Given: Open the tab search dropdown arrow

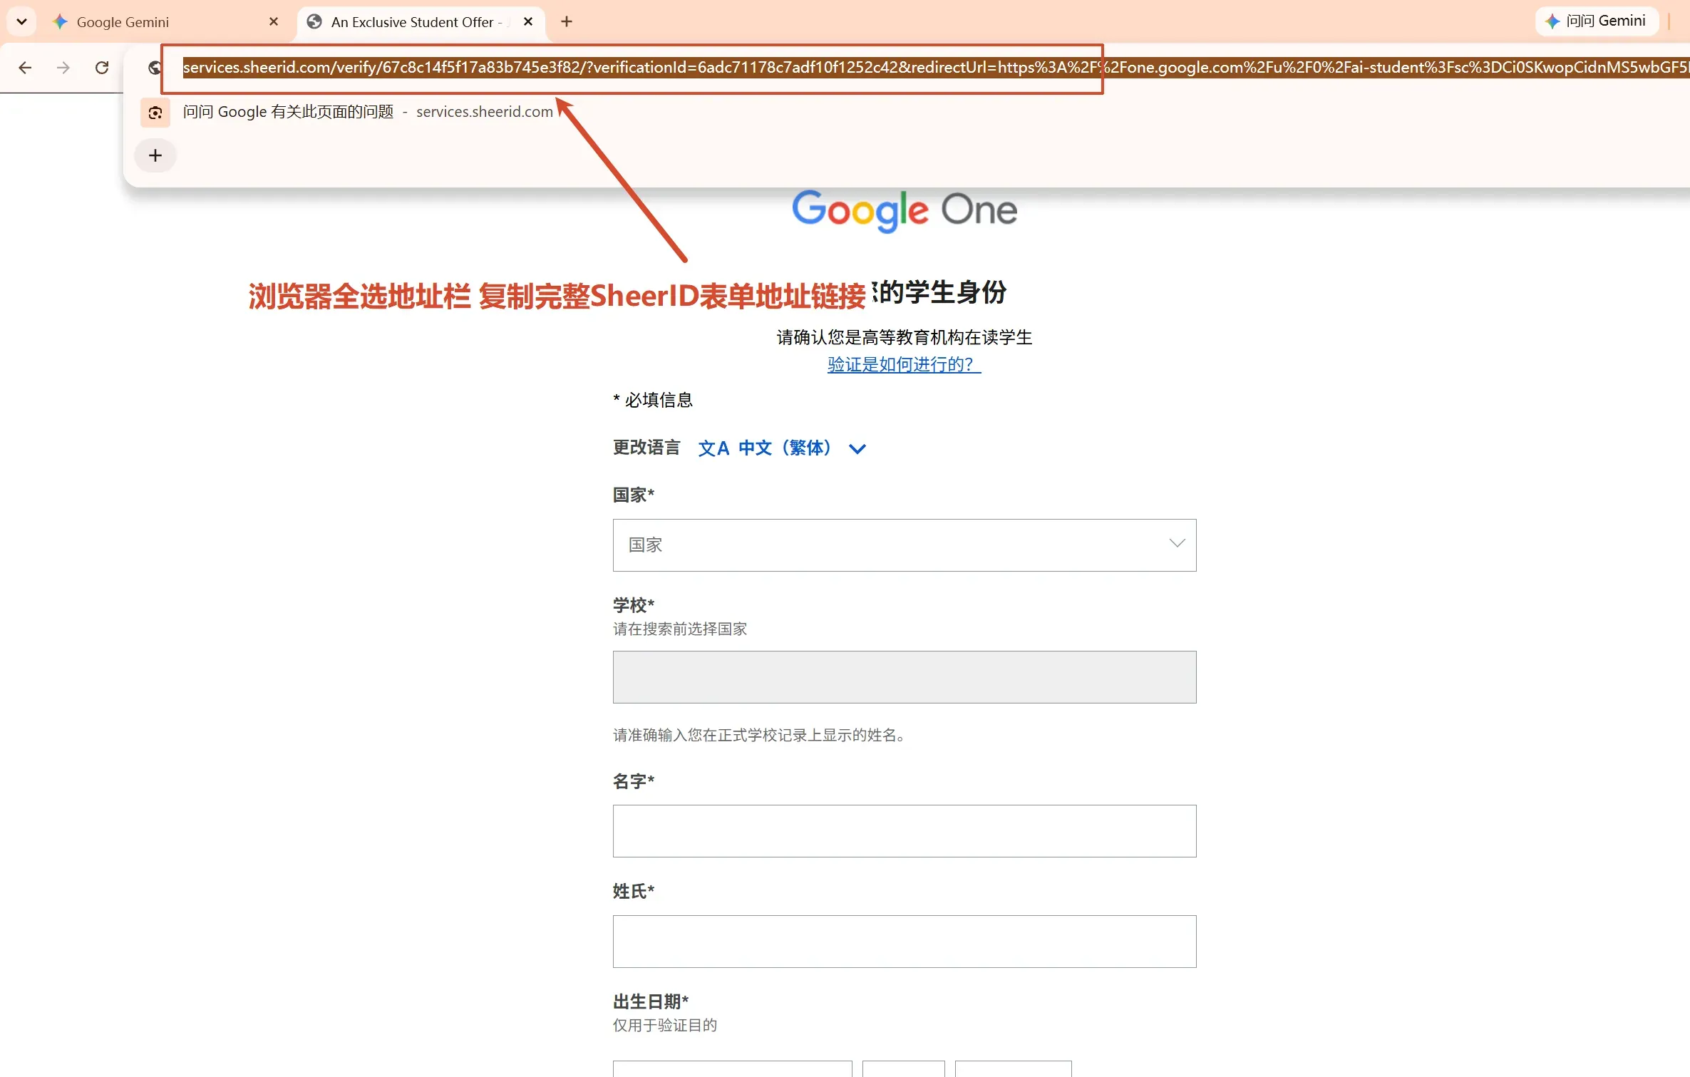Looking at the screenshot, I should click(x=22, y=21).
